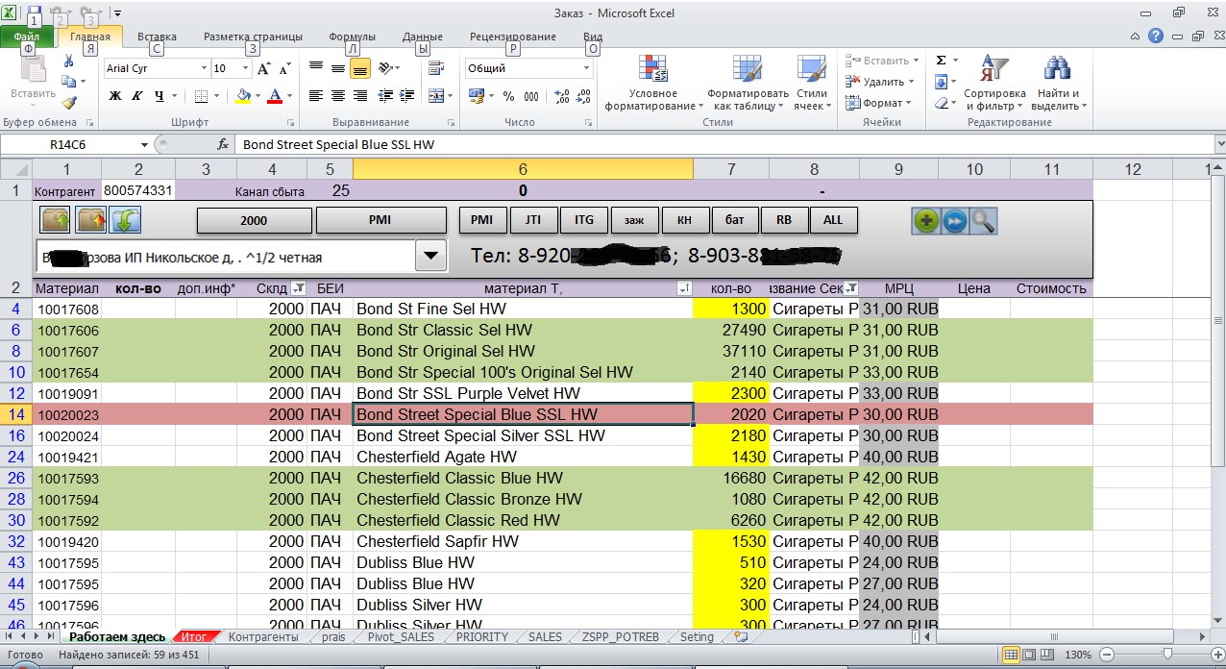Switch to the Контрагенты sheet tab
1226x669 pixels.
[262, 636]
